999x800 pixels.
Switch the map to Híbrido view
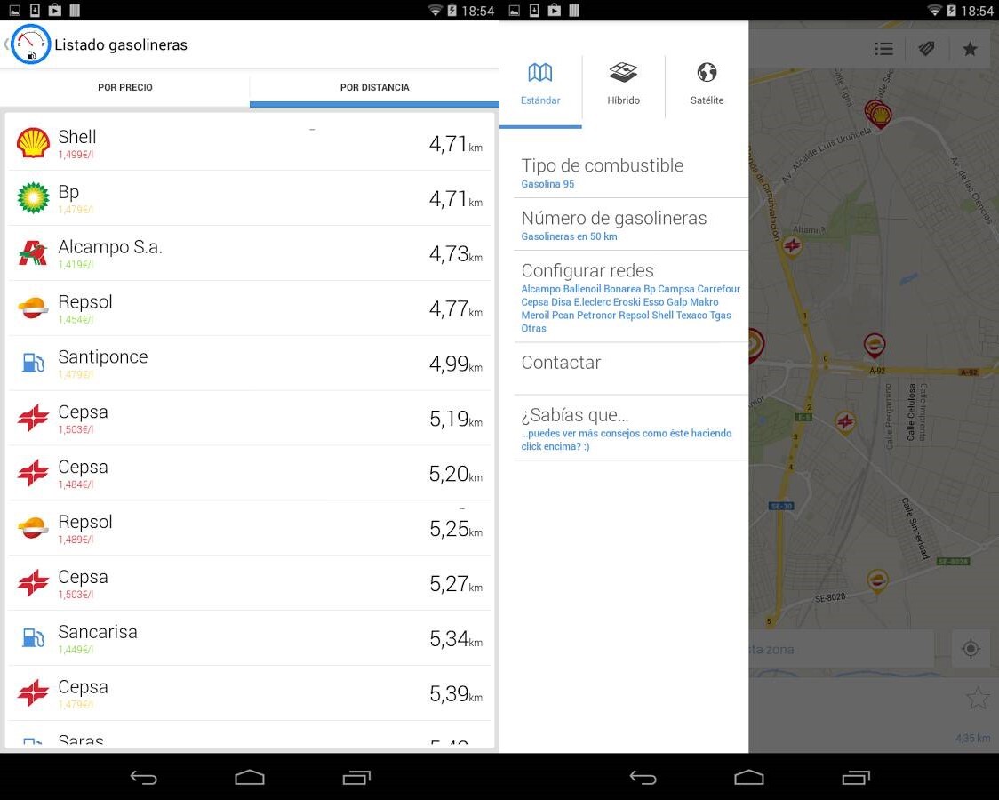(623, 84)
